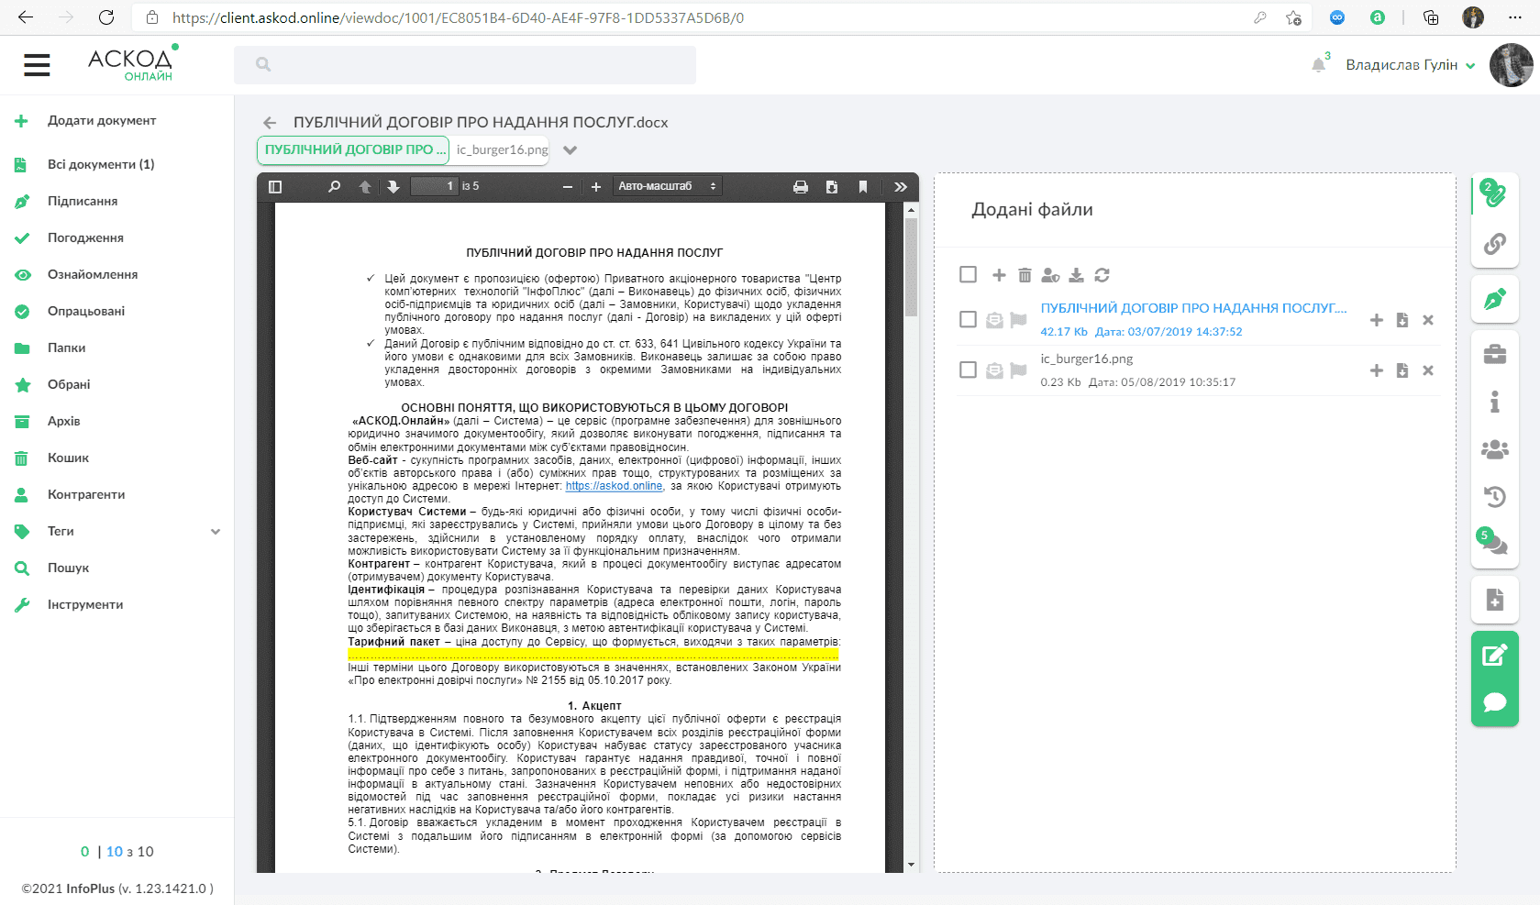
Task: Follow the https://askod.online link in document
Action: pyautogui.click(x=614, y=486)
